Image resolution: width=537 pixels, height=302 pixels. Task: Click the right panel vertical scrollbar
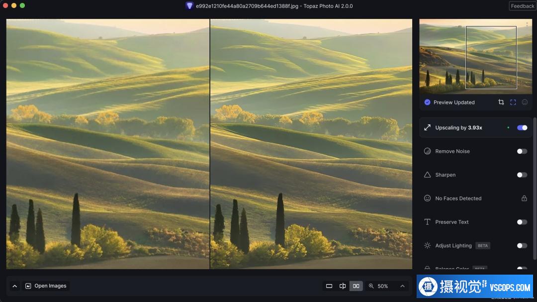(x=535, y=189)
